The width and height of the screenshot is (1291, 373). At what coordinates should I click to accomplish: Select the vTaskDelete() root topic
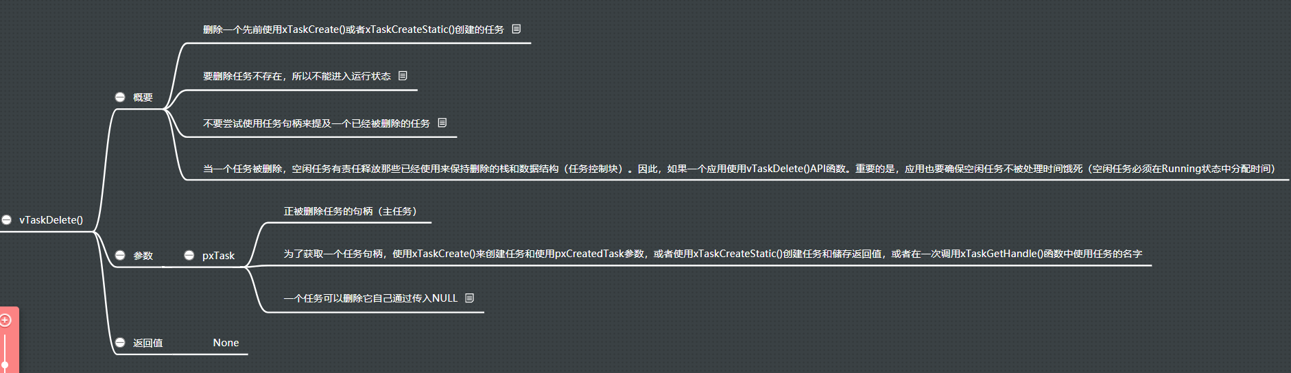click(x=51, y=220)
